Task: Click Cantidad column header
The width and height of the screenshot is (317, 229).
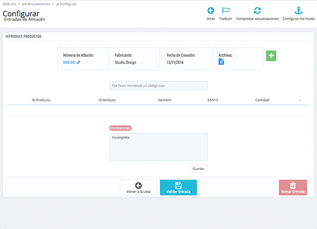Action: tap(262, 100)
